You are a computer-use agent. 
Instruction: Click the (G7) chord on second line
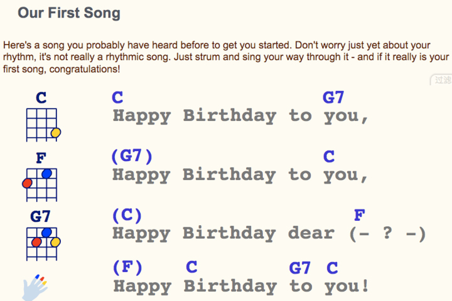click(x=132, y=156)
